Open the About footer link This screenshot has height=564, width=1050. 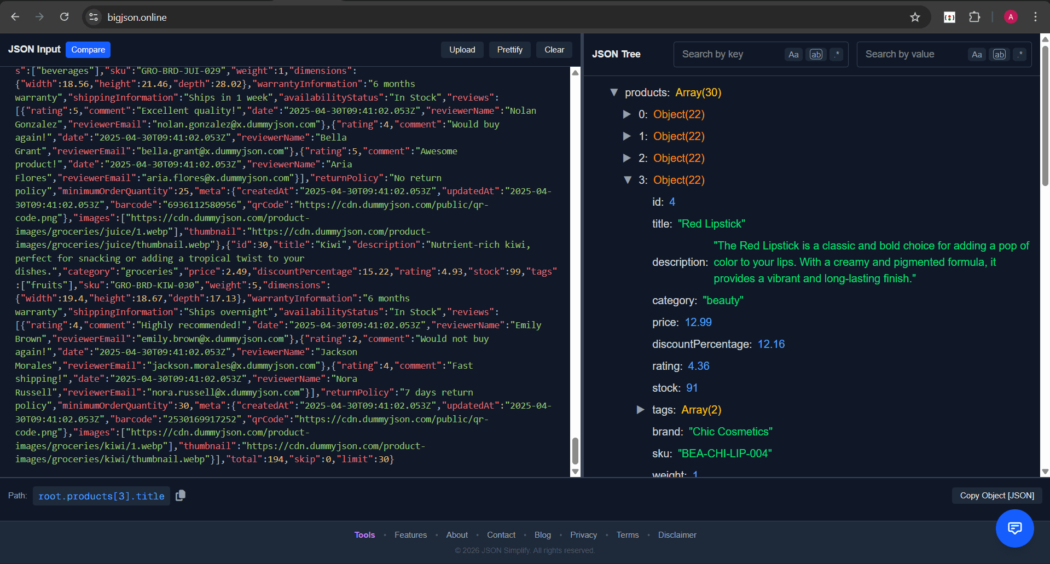(457, 535)
